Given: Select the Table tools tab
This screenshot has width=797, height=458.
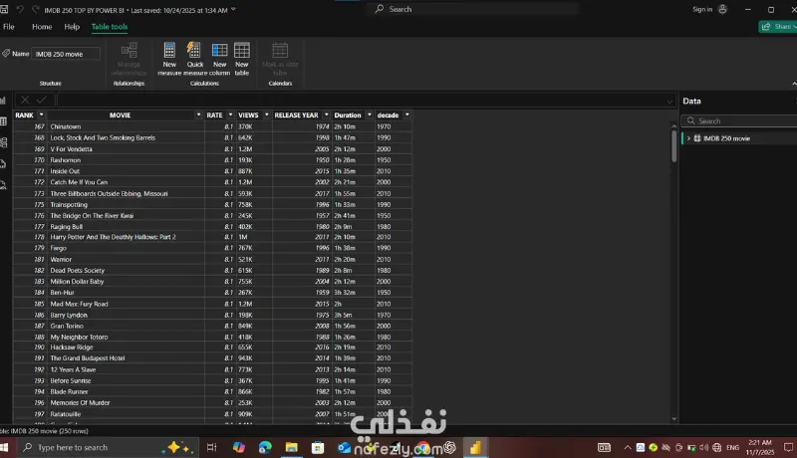Looking at the screenshot, I should 110,27.
